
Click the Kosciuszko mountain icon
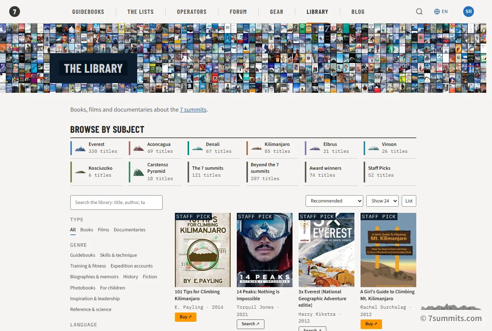pyautogui.click(x=80, y=172)
